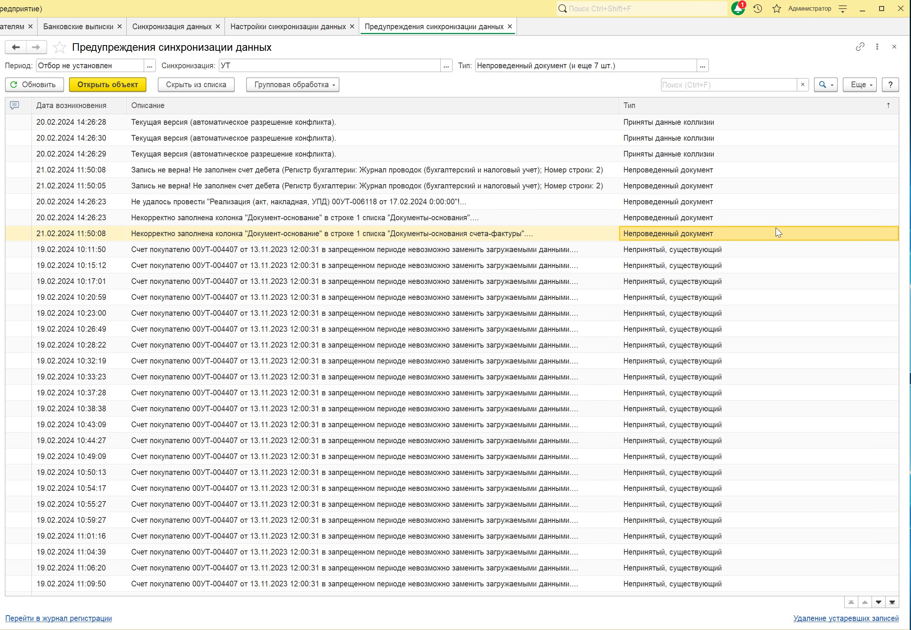Navigate back with left arrow

[x=16, y=47]
